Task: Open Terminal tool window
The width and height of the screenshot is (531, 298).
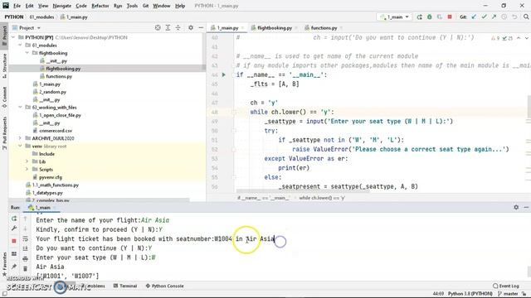Action: [125, 286]
